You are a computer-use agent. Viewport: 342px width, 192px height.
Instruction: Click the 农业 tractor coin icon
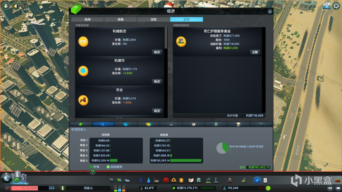[83, 100]
